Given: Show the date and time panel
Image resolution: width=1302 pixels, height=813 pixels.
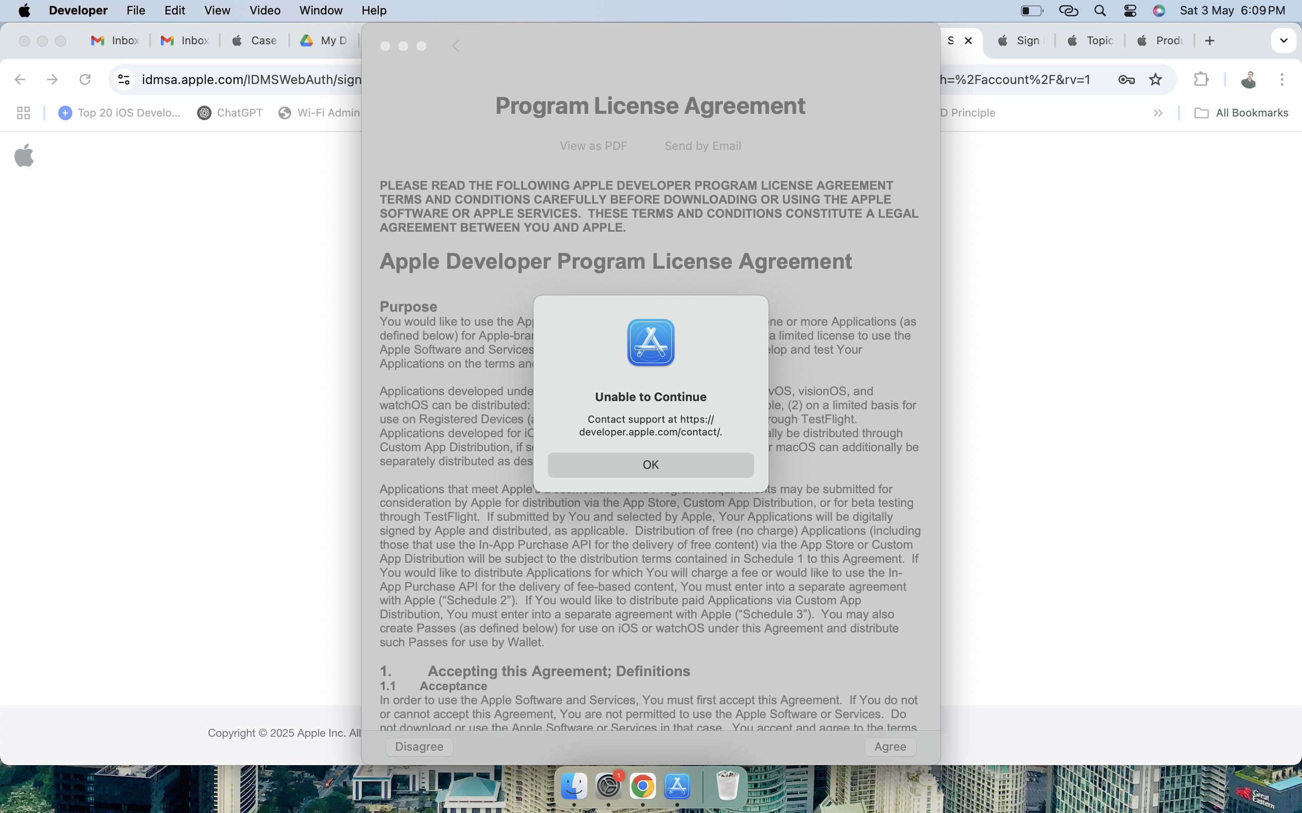Looking at the screenshot, I should tap(1232, 10).
